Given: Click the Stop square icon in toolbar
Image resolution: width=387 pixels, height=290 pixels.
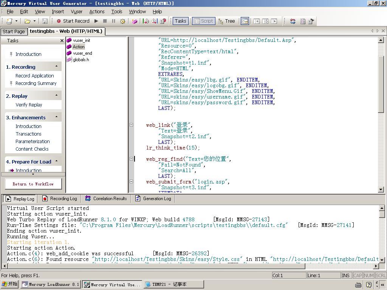Looking at the screenshot, I should pos(105,21).
